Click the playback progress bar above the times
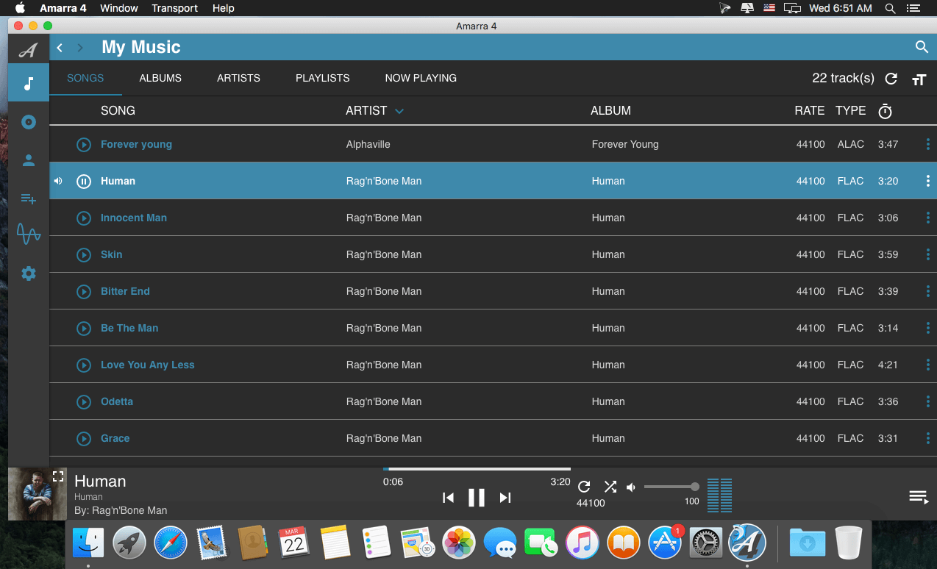The height and width of the screenshot is (569, 937). coord(477,468)
